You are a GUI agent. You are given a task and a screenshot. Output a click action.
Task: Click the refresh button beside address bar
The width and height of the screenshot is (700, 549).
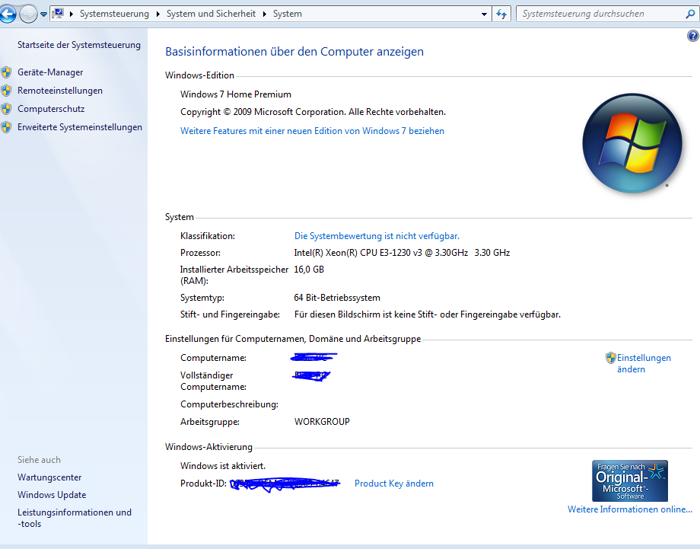(501, 14)
